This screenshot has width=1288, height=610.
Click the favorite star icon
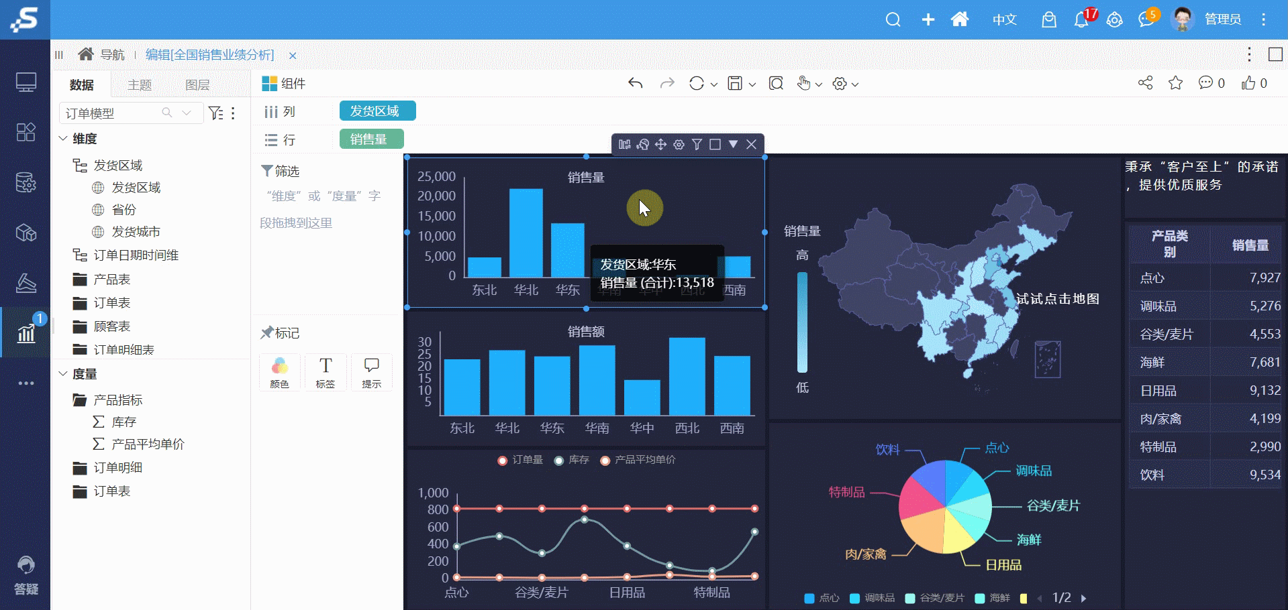coord(1176,82)
